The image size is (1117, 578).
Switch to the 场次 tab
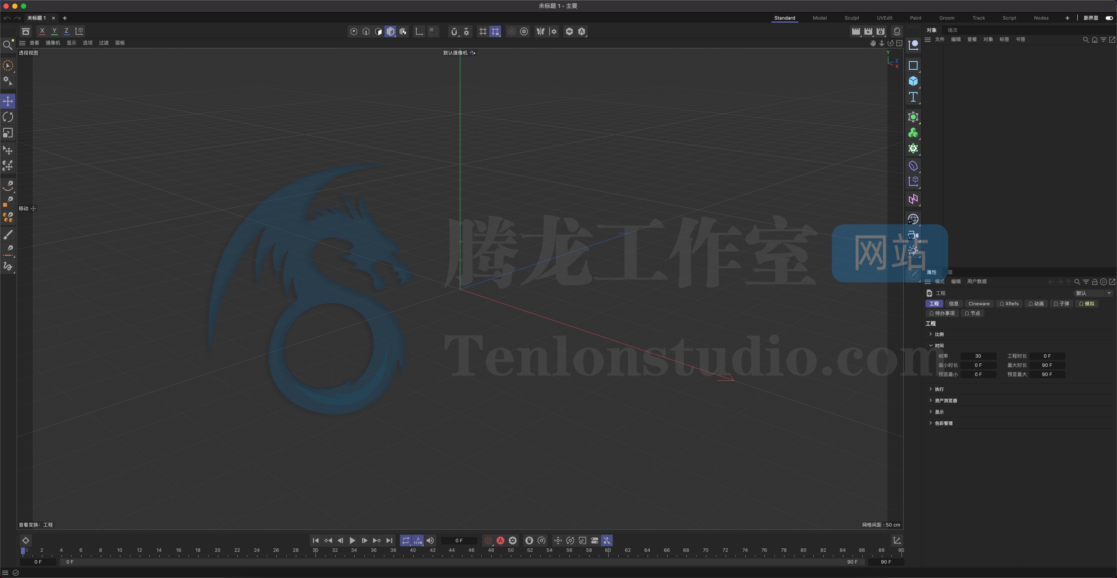(x=953, y=30)
